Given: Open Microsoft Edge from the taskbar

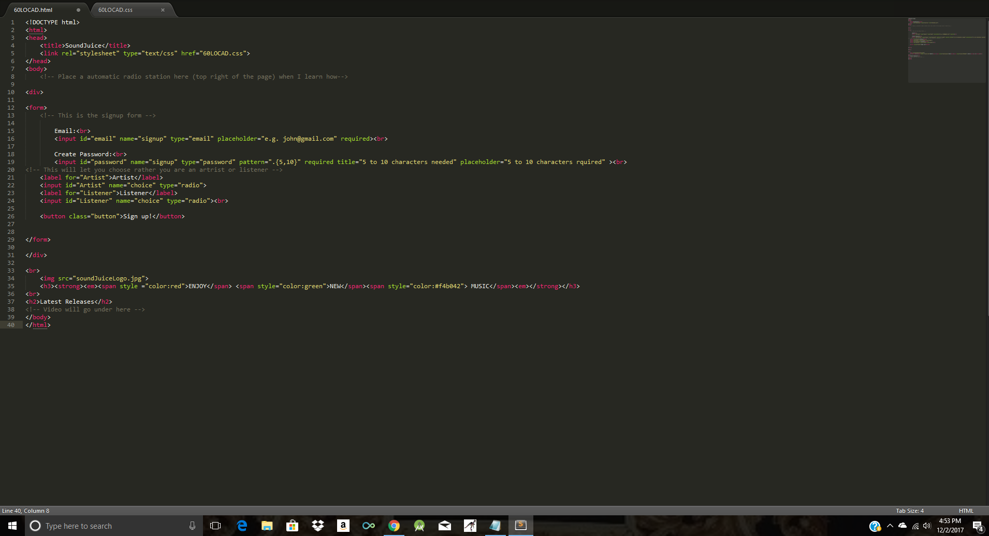Looking at the screenshot, I should (x=242, y=525).
